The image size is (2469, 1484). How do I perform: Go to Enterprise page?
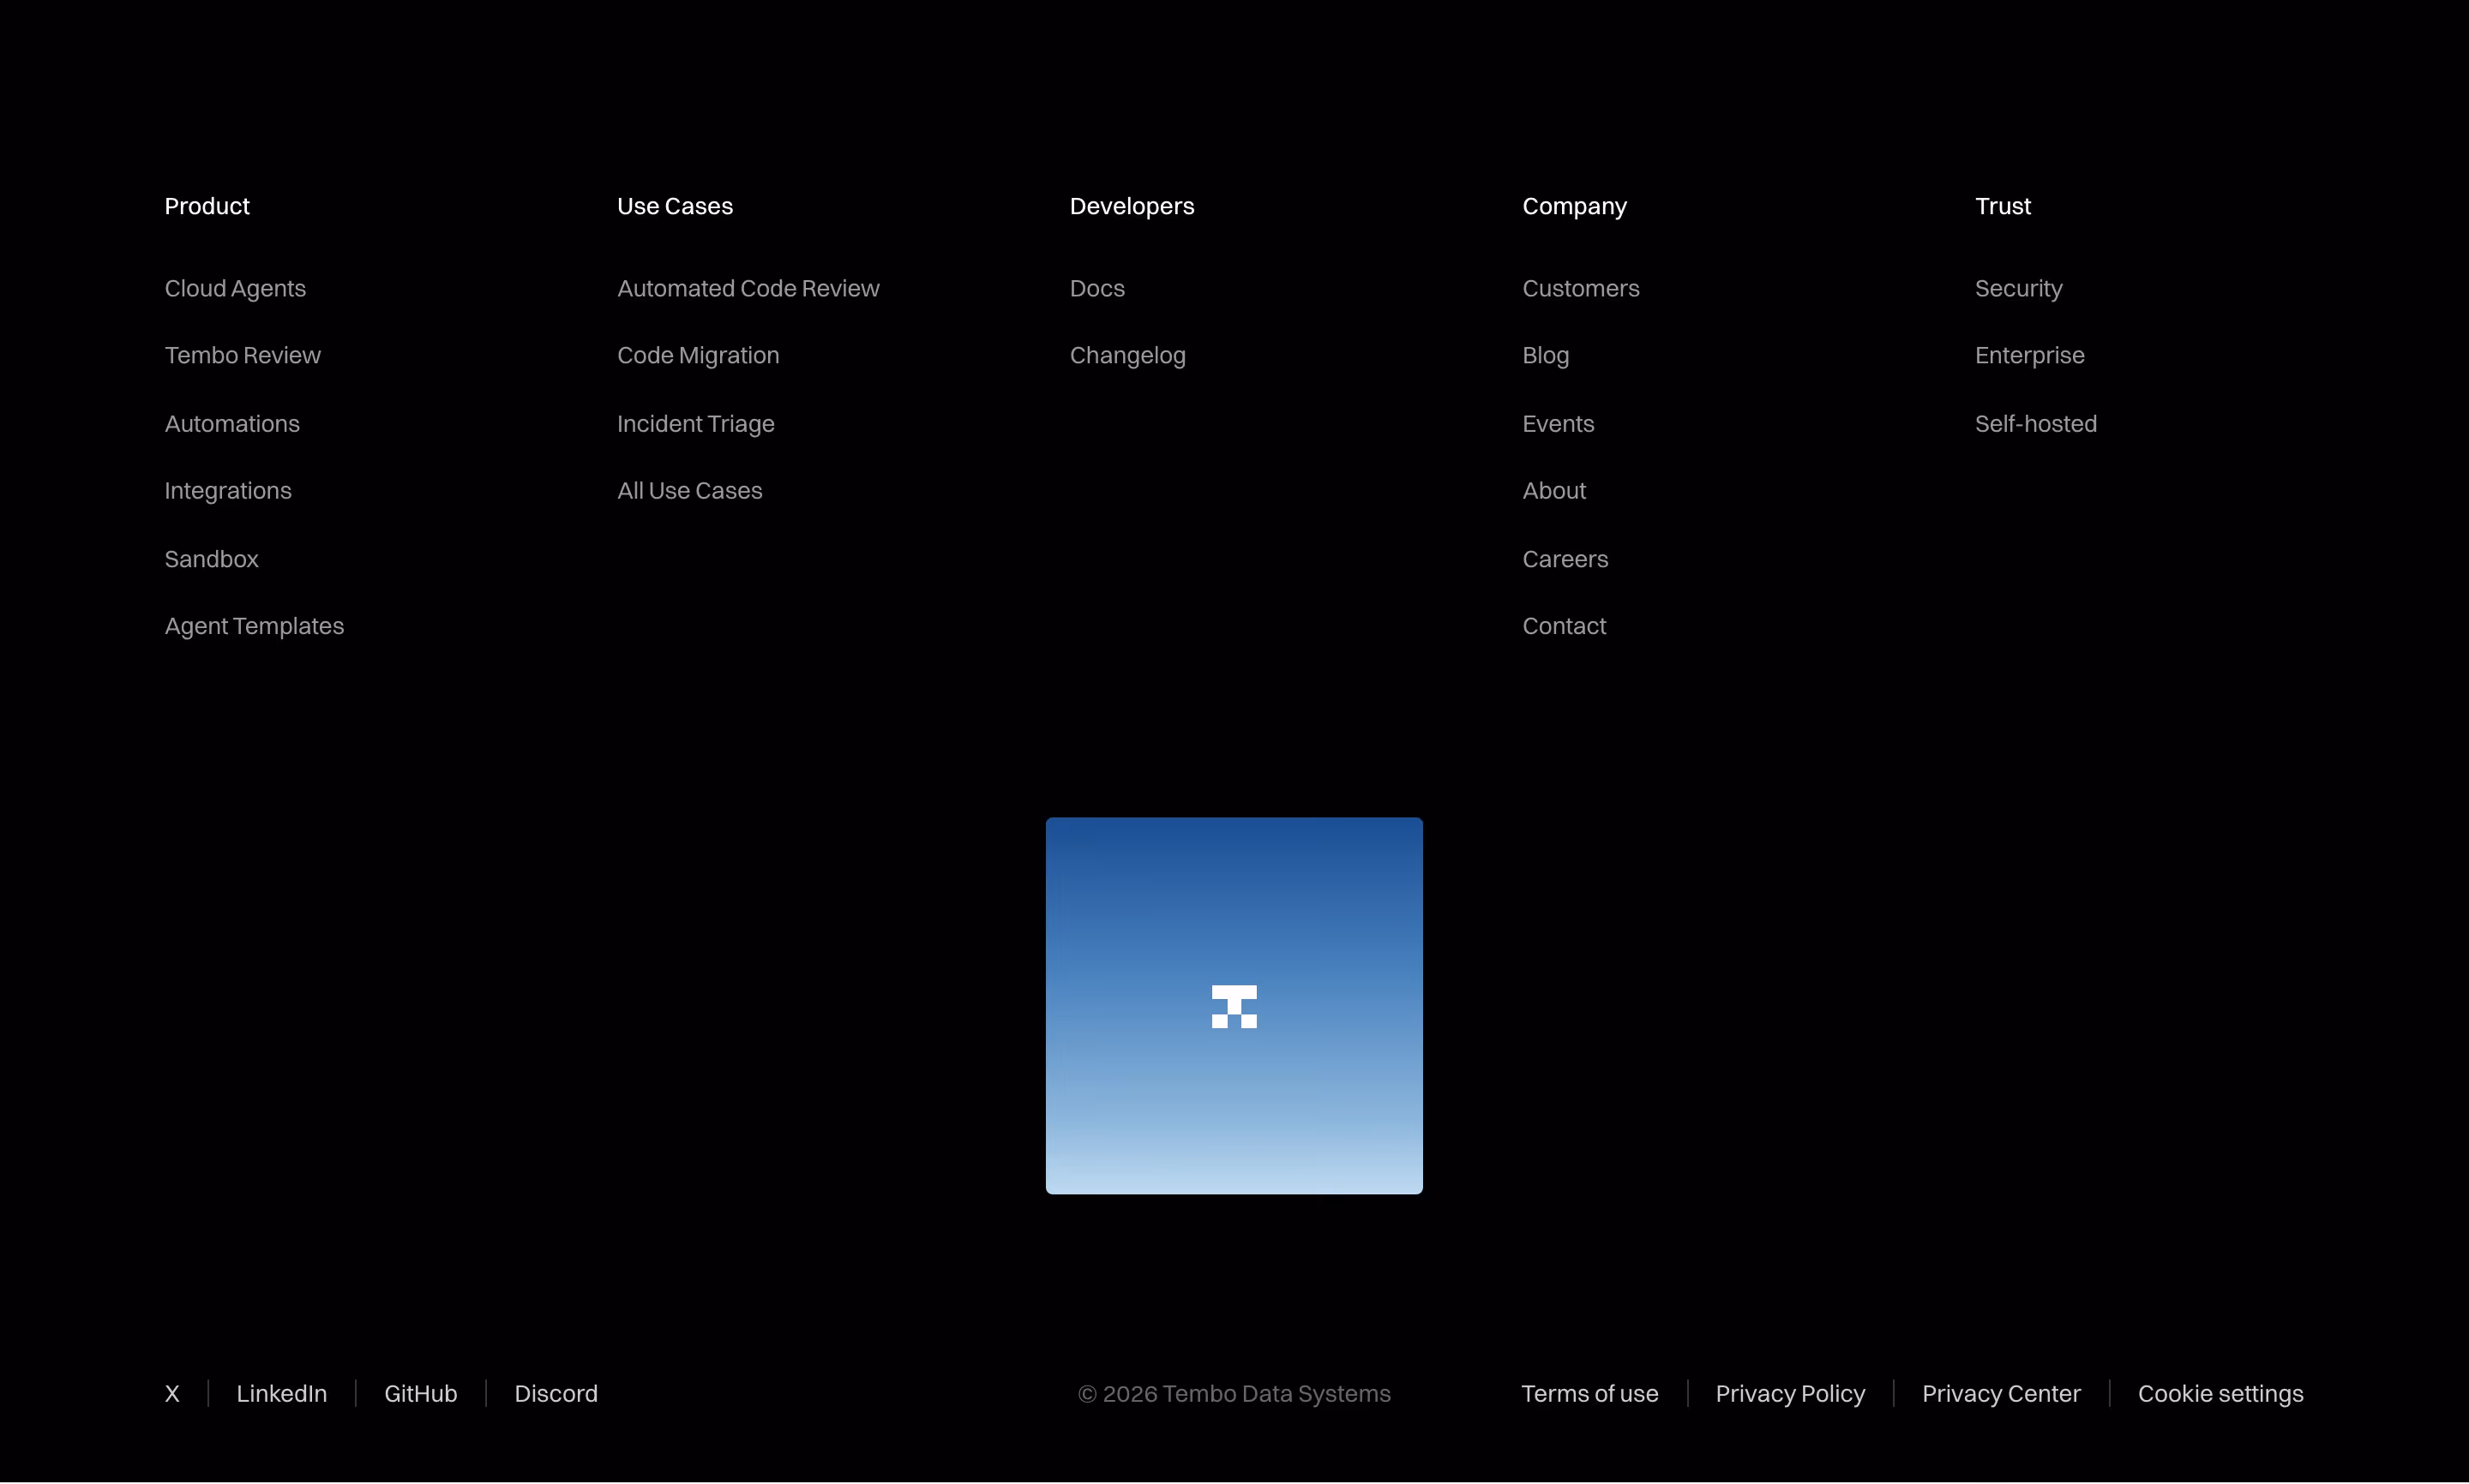[x=2029, y=355]
